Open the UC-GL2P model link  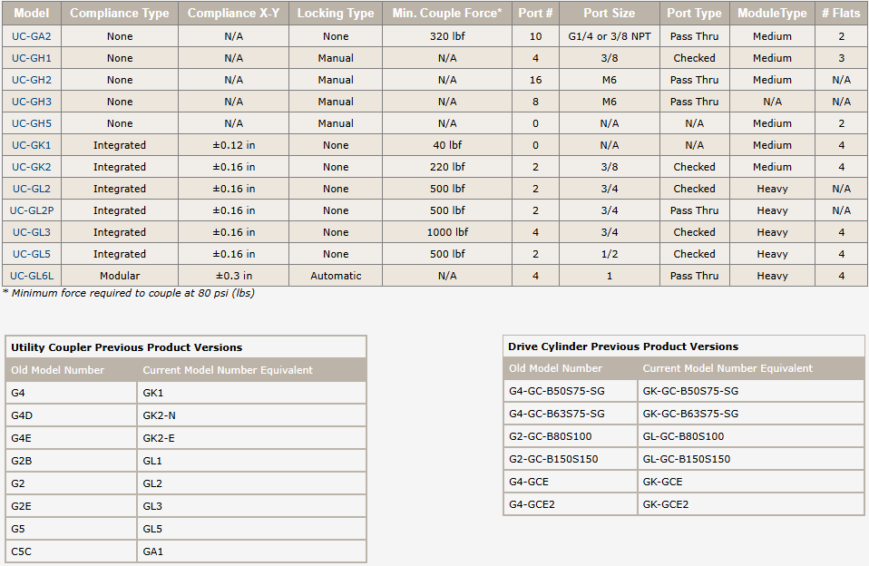point(32,210)
